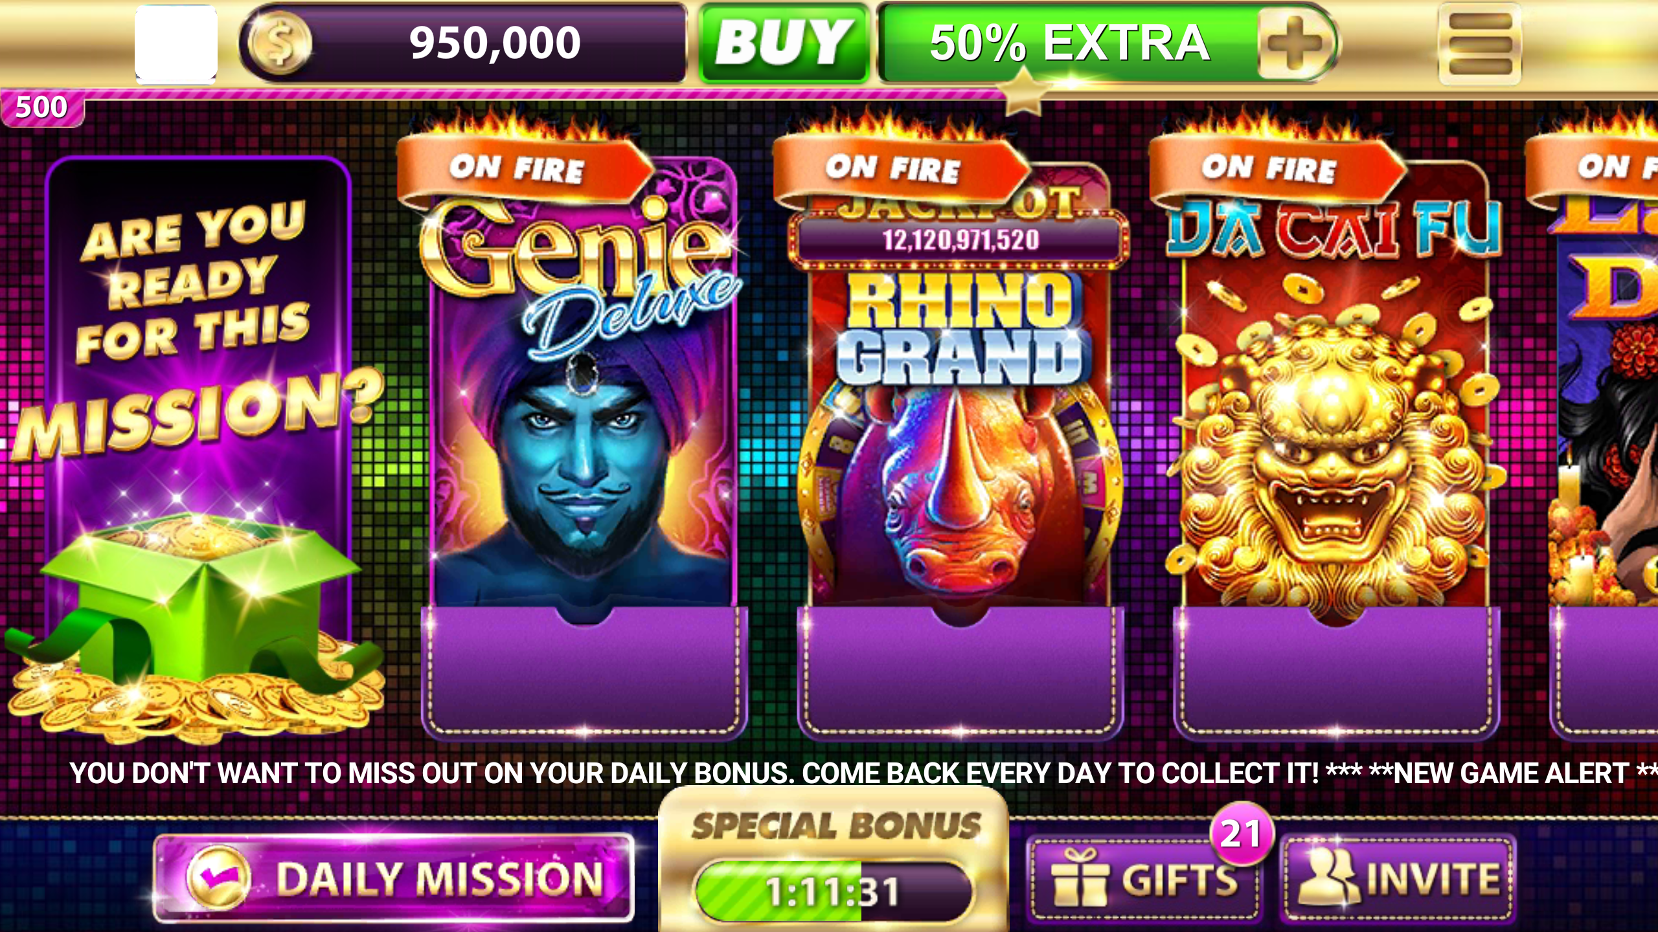Tap the gold dollar coin icon
Screen dimensions: 1658x932
point(280,44)
